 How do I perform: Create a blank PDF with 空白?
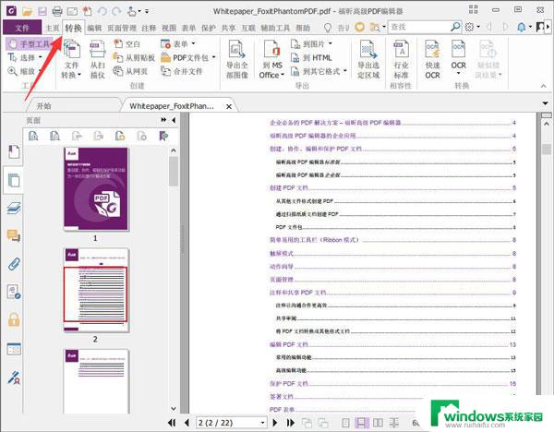(x=126, y=43)
